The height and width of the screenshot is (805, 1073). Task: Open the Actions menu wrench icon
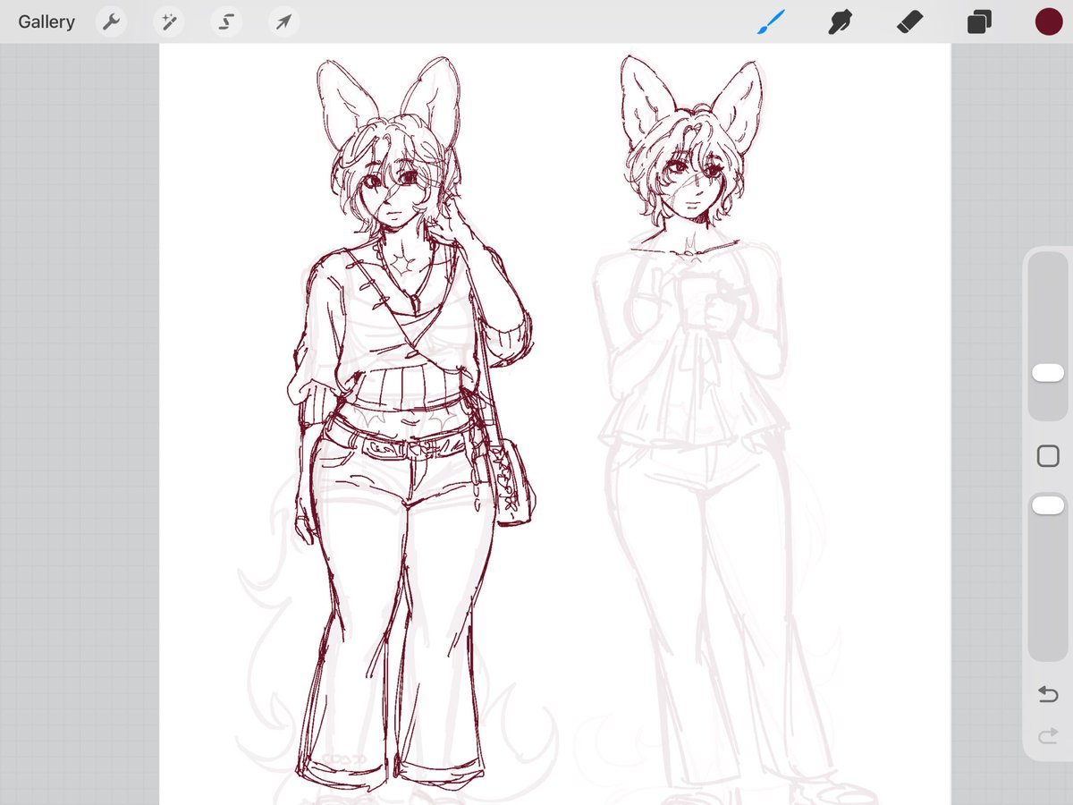(x=111, y=21)
